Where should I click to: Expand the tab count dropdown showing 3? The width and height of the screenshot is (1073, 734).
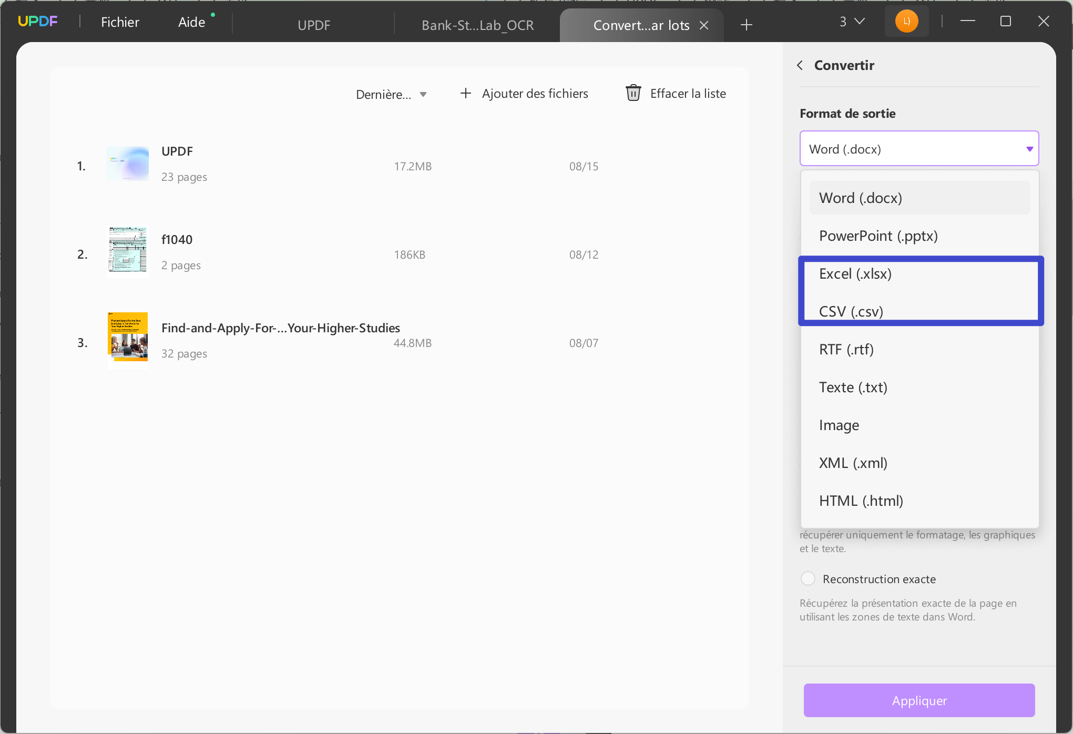(x=852, y=22)
